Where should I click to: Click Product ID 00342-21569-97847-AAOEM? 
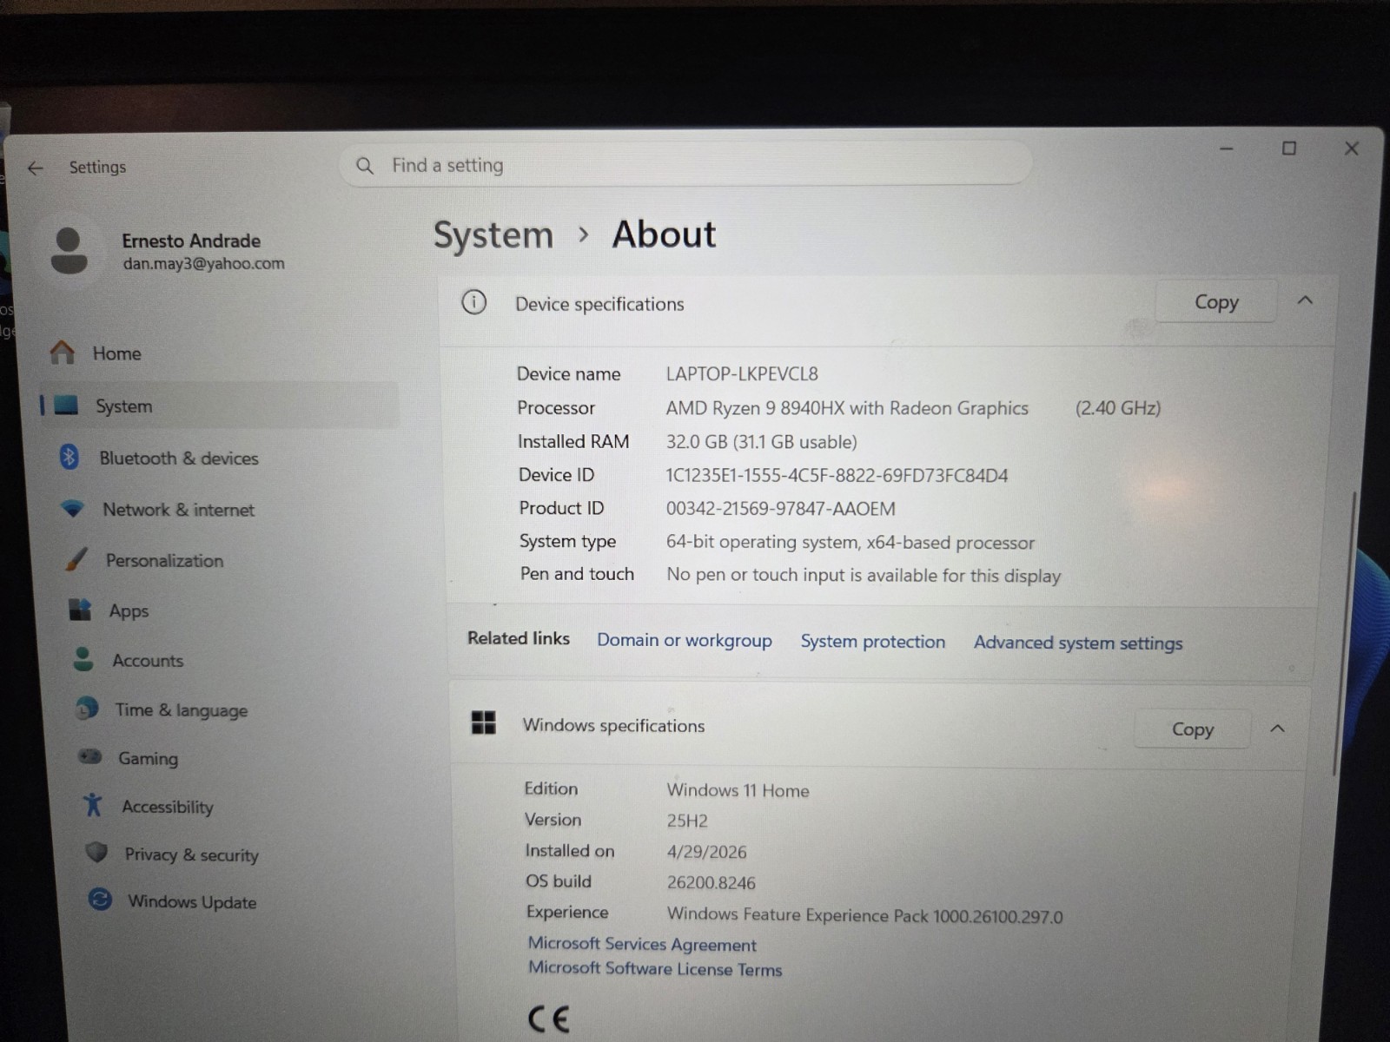[780, 508]
